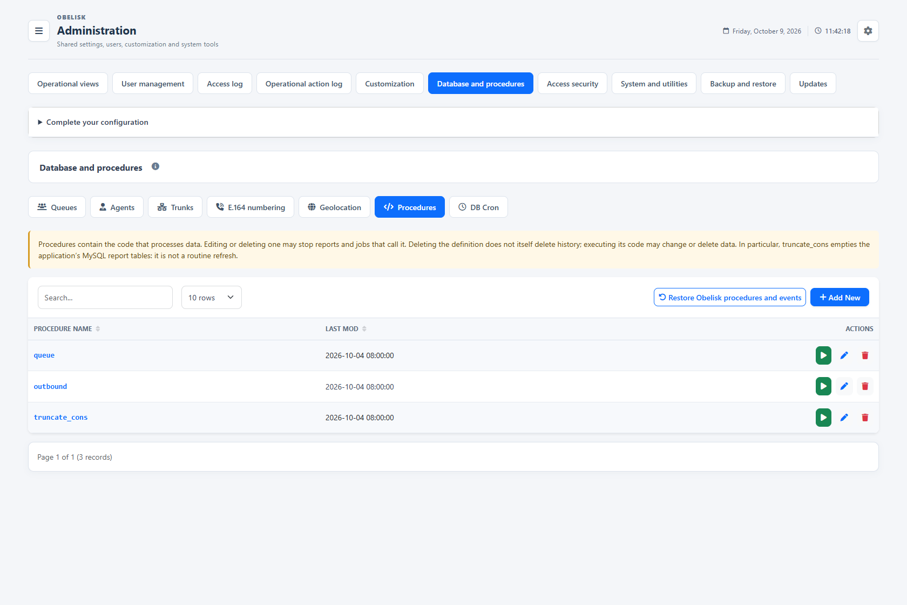This screenshot has height=605, width=907.
Task: Click the calendar icon next to the date
Action: [726, 31]
